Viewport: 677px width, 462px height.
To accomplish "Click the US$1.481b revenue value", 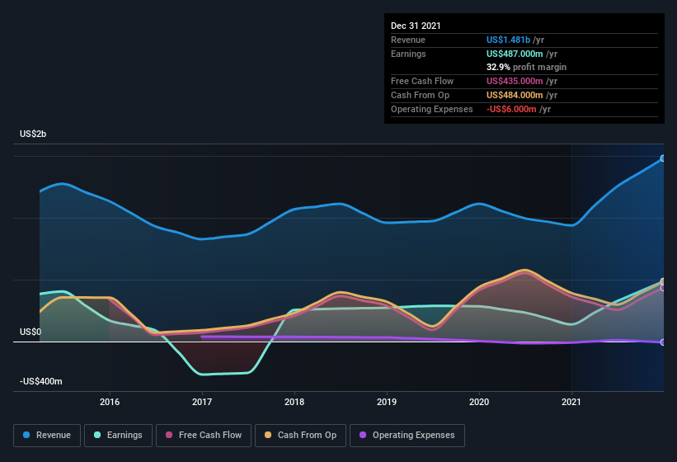I will 508,40.
